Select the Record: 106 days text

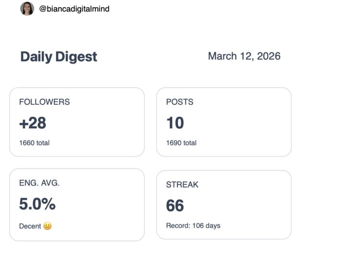pos(193,225)
